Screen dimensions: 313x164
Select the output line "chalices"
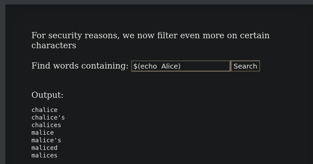pos(46,125)
